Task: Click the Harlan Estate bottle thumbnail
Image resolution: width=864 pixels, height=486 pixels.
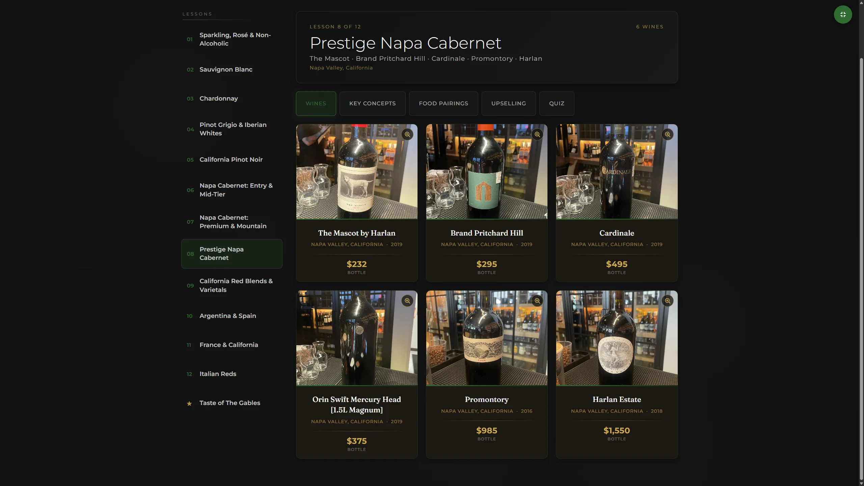Action: coord(617,338)
